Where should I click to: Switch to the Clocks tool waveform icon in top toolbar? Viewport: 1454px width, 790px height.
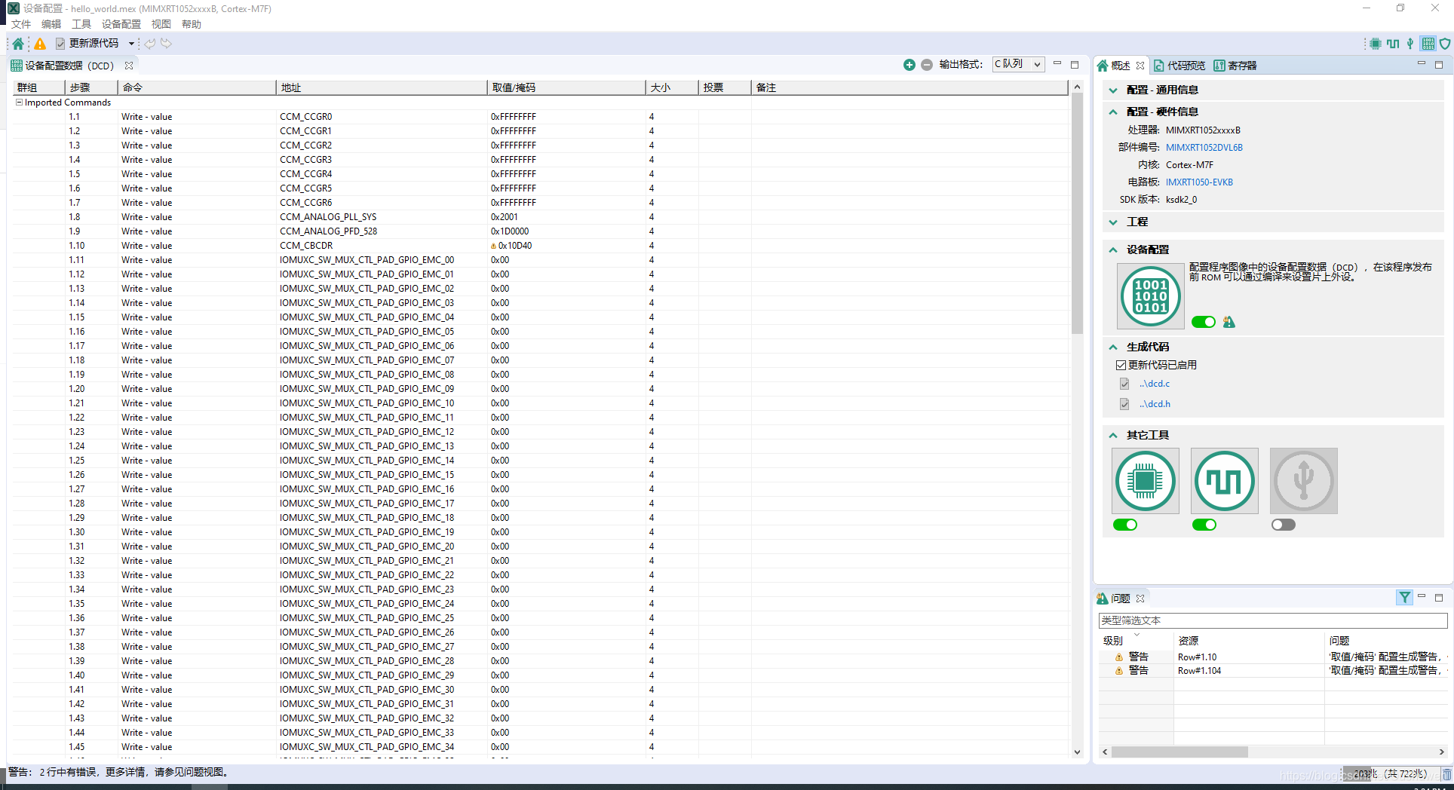pyautogui.click(x=1393, y=44)
